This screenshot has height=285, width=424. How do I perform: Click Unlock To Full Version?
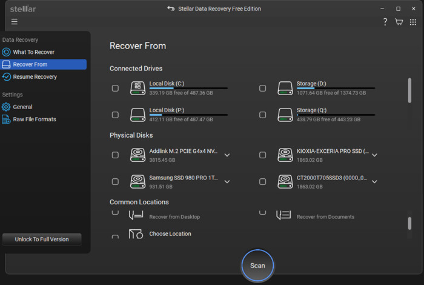(x=42, y=240)
